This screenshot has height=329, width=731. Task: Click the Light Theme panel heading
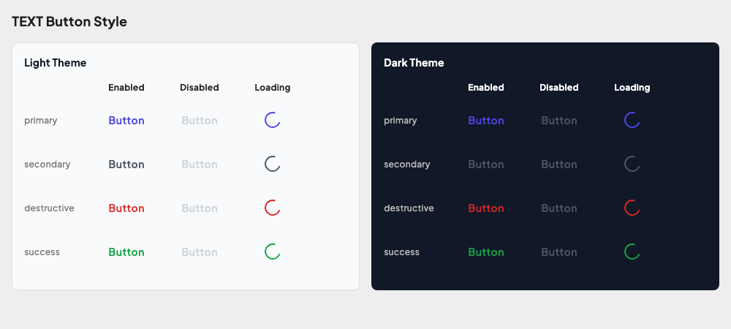(x=56, y=63)
